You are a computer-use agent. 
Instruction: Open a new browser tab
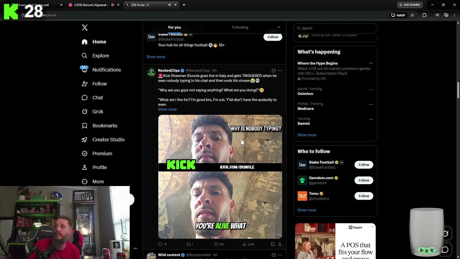184,5
